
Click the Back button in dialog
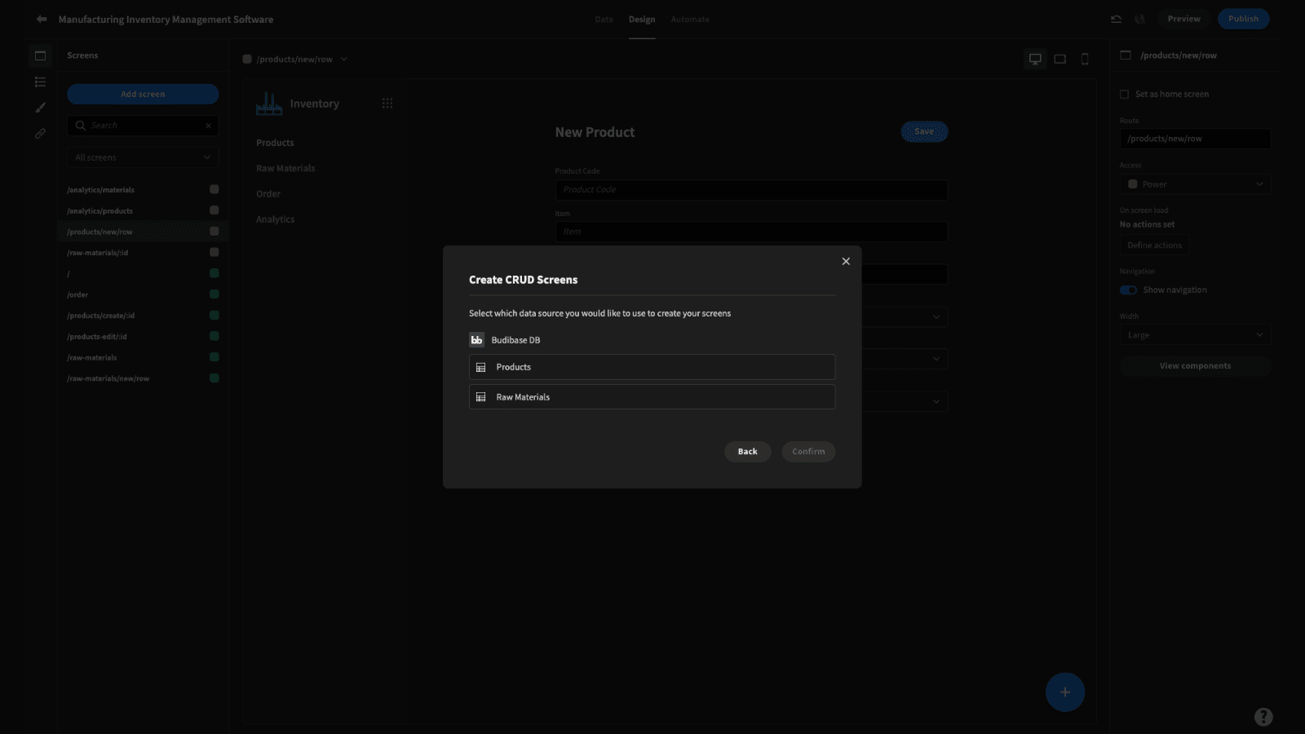(747, 452)
